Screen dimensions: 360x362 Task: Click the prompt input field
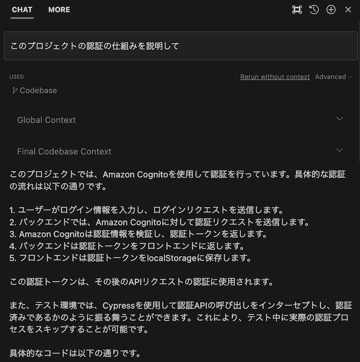click(181, 46)
